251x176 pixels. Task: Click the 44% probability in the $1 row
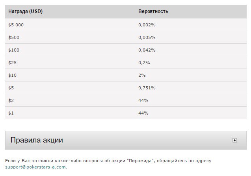[x=143, y=113]
